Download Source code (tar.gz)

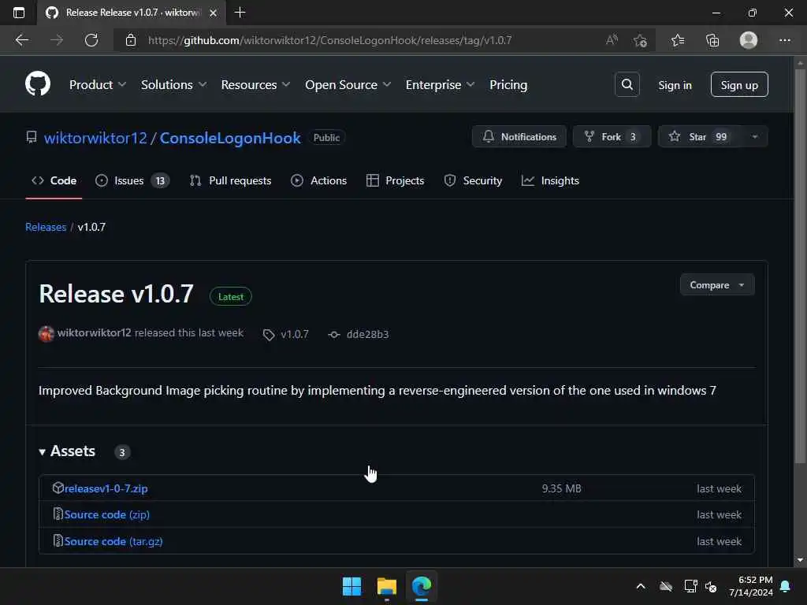pos(113,541)
